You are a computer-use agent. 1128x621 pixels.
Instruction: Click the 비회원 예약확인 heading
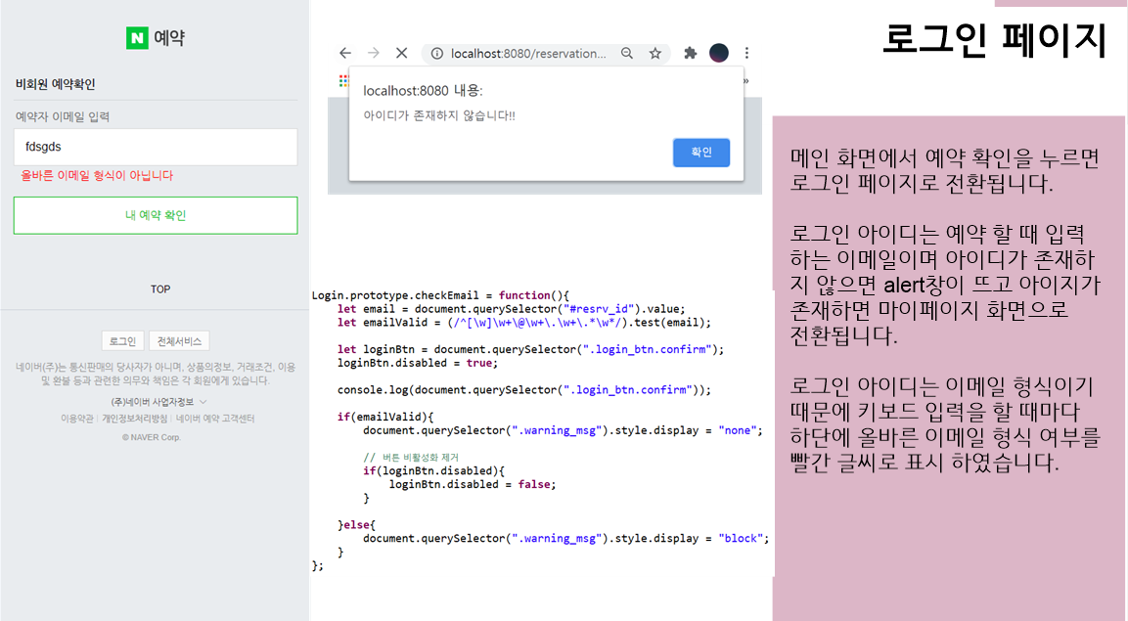(56, 84)
